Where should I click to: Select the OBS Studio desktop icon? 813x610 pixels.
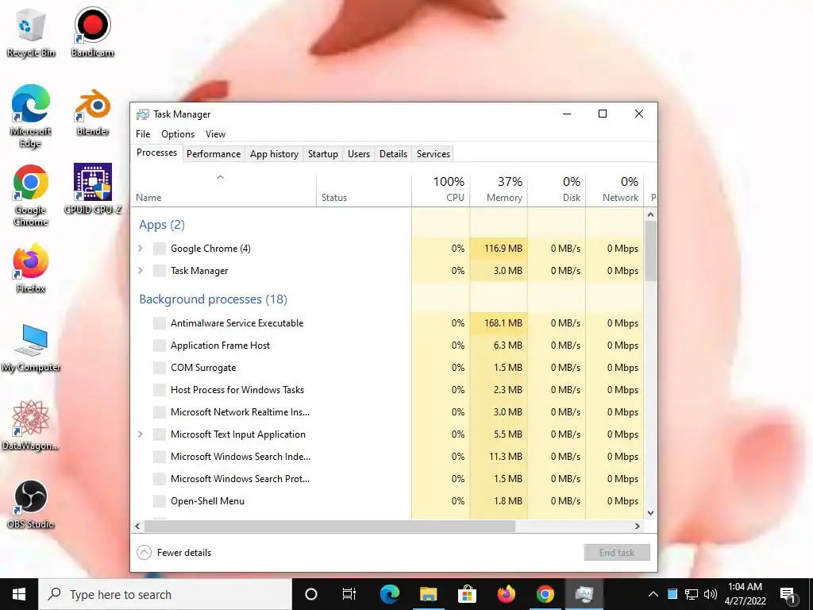(31, 504)
